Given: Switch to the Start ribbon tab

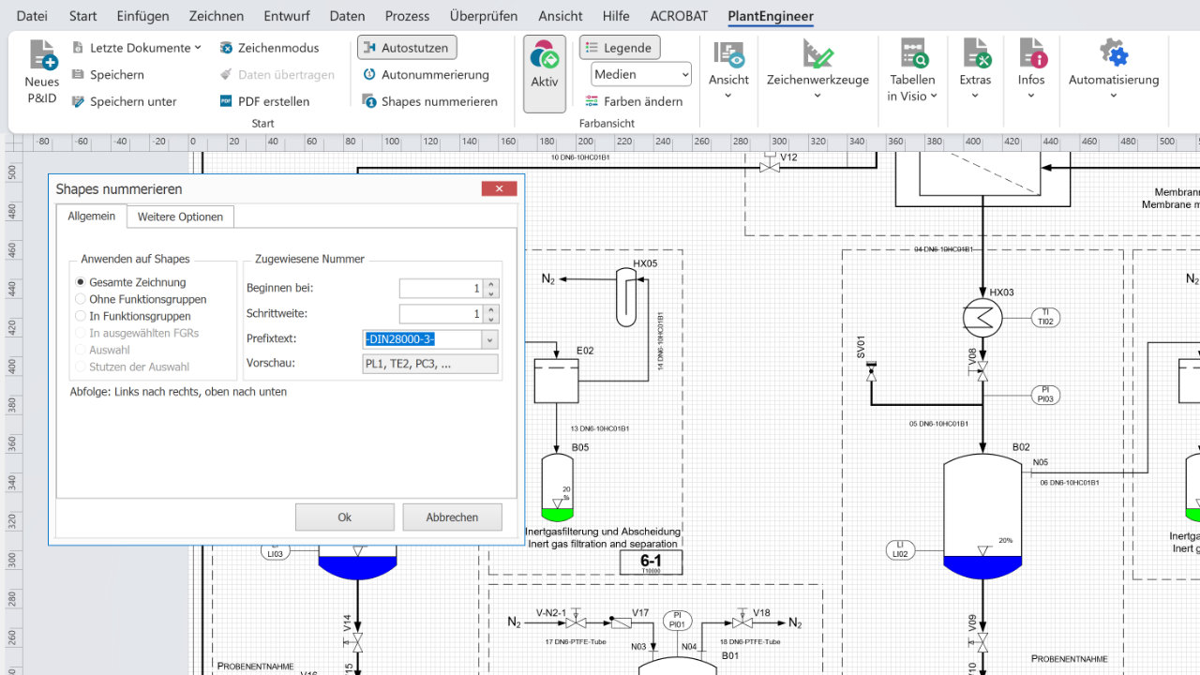Looking at the screenshot, I should pyautogui.click(x=82, y=16).
